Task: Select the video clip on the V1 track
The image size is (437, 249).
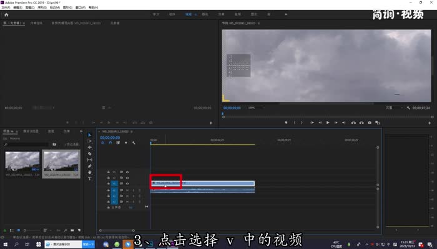Action: click(202, 183)
